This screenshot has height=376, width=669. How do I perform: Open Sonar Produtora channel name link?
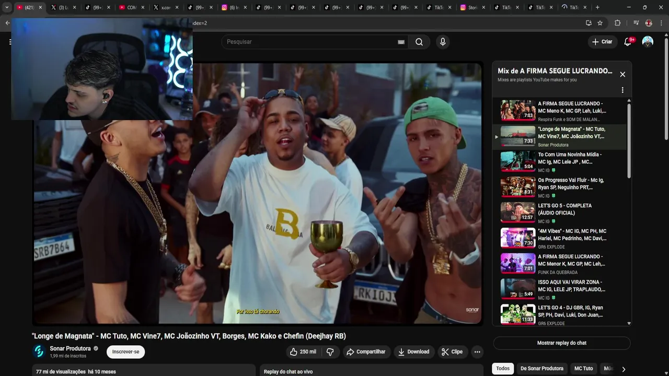coord(70,348)
